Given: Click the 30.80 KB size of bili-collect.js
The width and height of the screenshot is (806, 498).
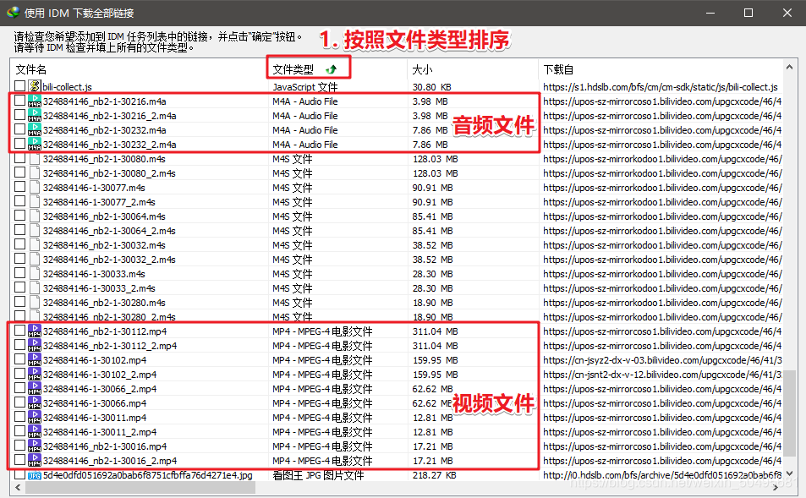Looking at the screenshot, I should pos(432,87).
